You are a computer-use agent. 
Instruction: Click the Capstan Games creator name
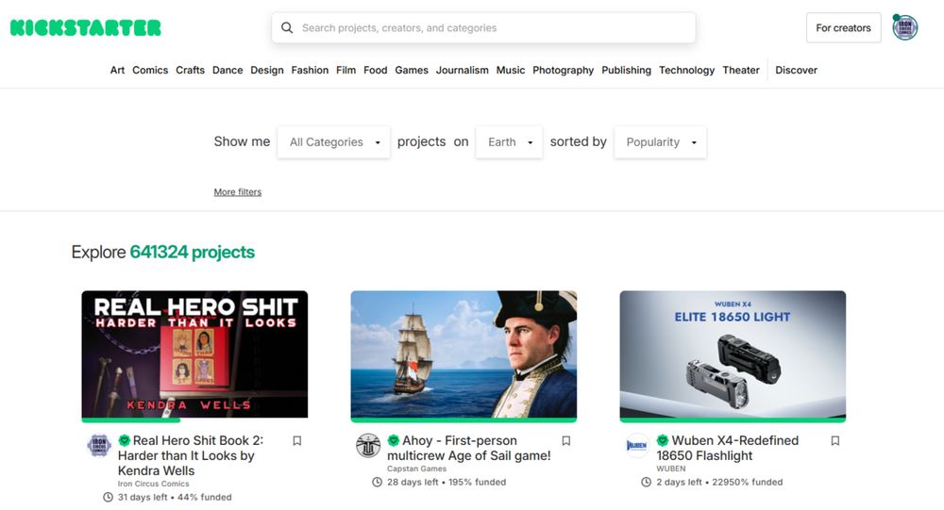click(x=416, y=469)
